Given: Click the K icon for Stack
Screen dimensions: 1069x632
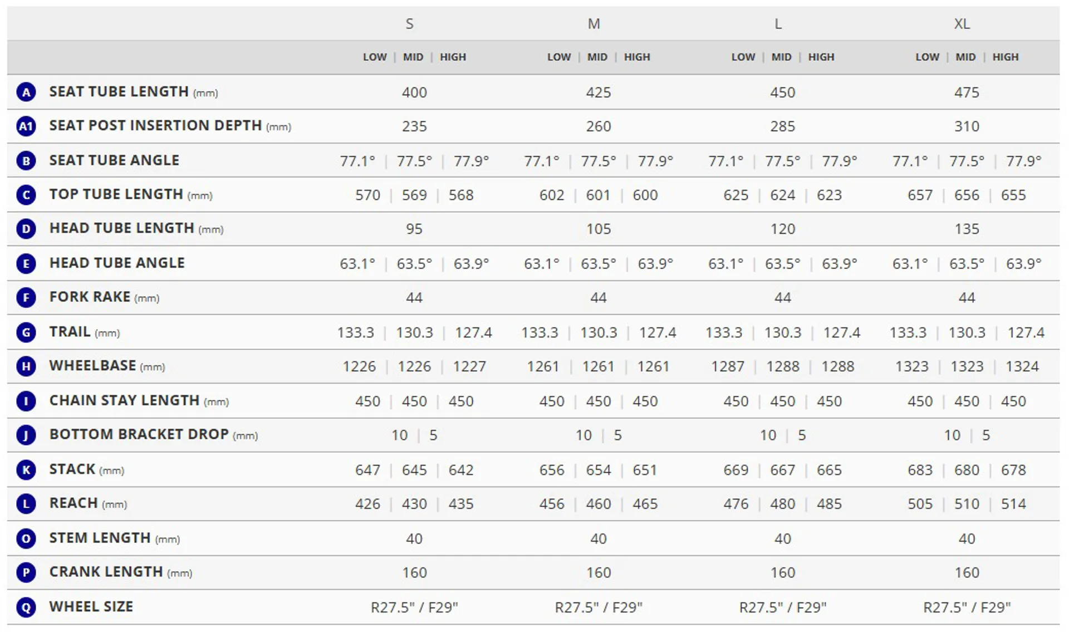Looking at the screenshot, I should click(26, 470).
